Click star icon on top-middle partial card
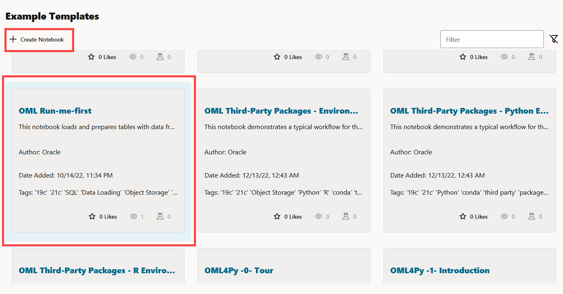Screen dimensions: 563x294 277,57
